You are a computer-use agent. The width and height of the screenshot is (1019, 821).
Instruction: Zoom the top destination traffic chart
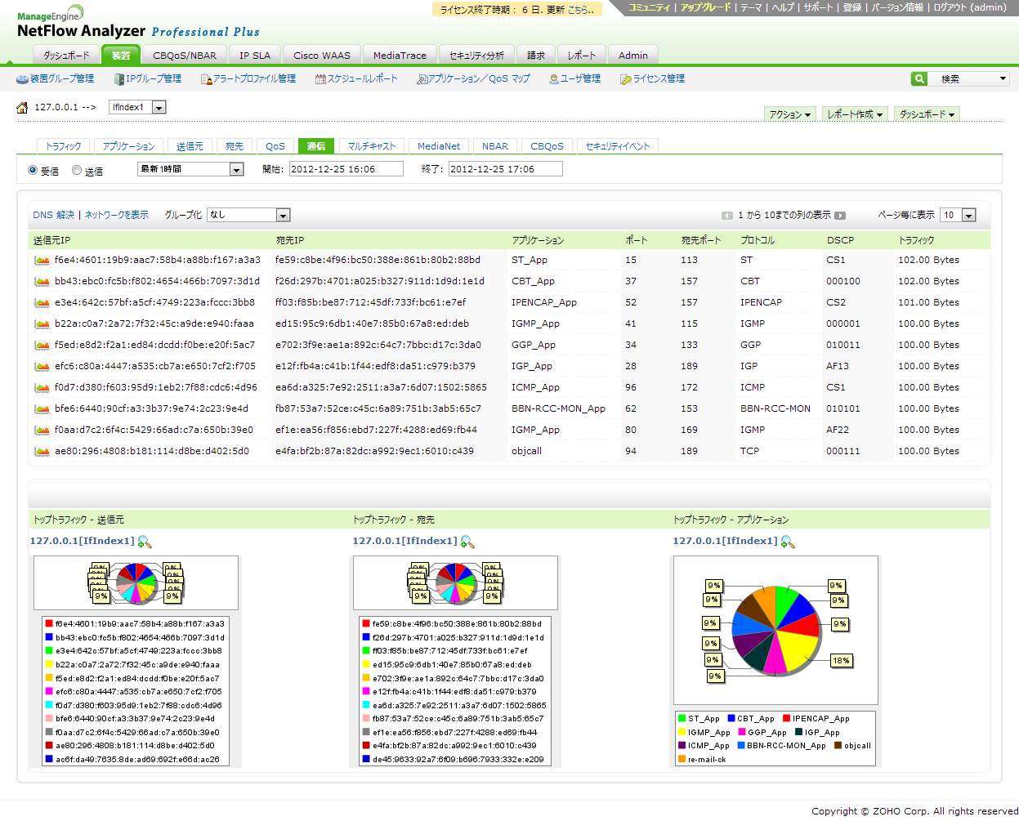tap(467, 542)
